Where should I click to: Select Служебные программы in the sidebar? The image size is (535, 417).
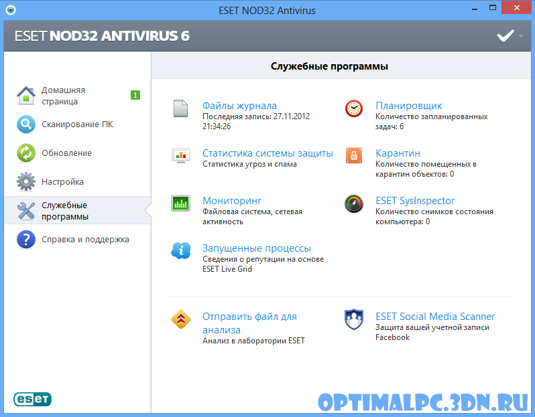(x=78, y=211)
